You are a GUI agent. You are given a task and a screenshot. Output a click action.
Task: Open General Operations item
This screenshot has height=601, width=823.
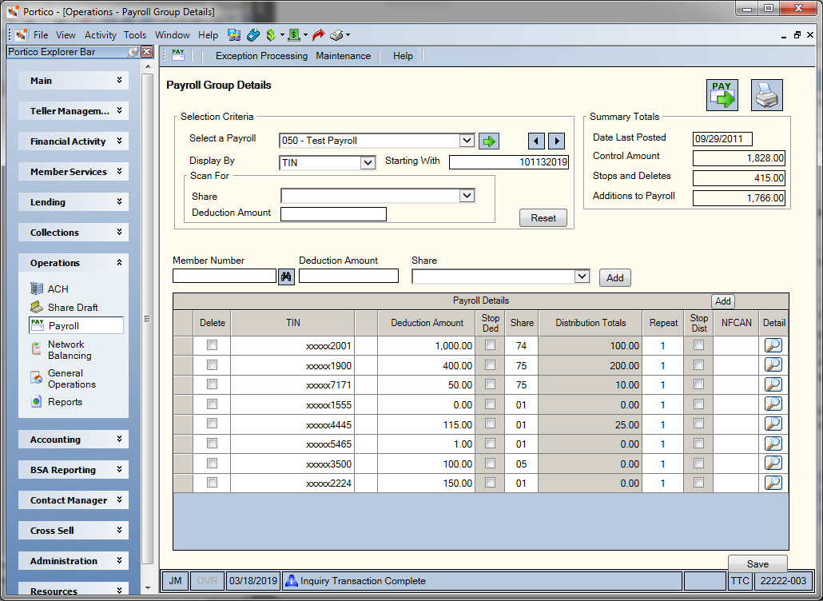coord(71,379)
